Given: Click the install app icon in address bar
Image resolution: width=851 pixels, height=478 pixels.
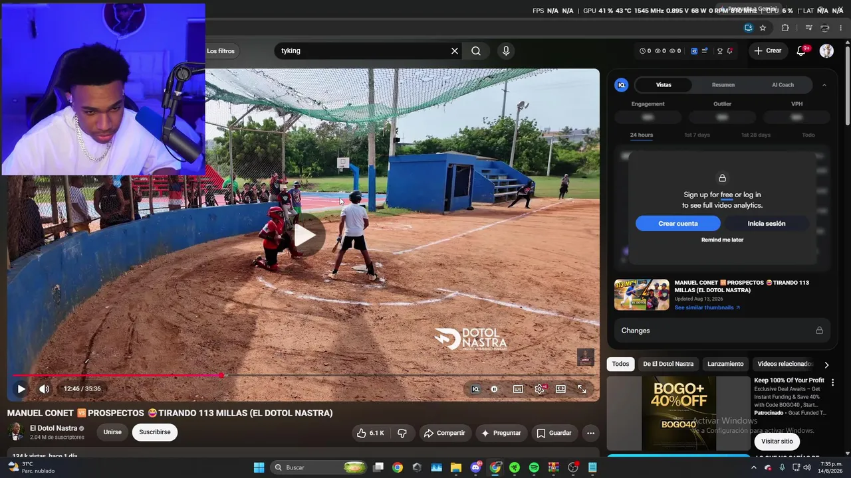Looking at the screenshot, I should click(749, 28).
